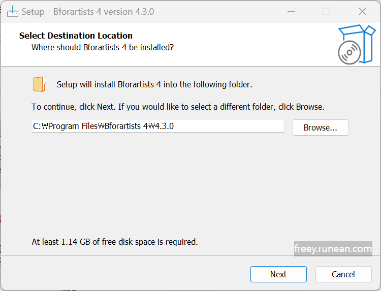Open the Browse folder dialog
The height and width of the screenshot is (291, 381).
(321, 127)
